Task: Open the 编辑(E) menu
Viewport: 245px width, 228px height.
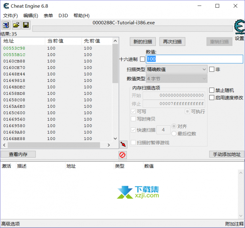Action: [31, 16]
